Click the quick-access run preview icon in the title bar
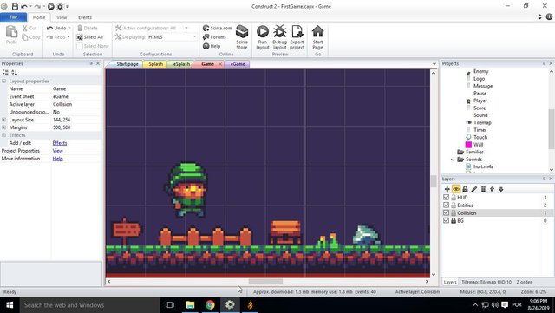This screenshot has width=555, height=313. (51, 6)
